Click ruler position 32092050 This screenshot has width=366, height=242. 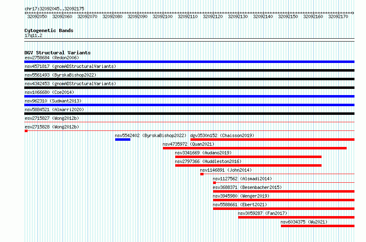(37, 16)
